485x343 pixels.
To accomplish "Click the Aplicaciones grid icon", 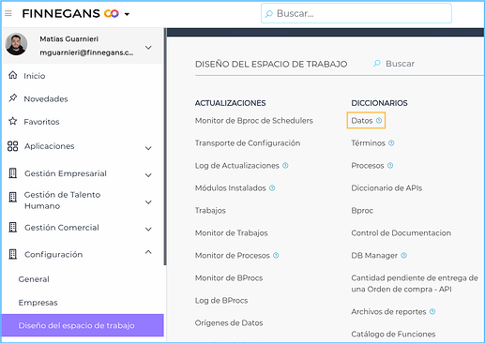I will tap(13, 146).
